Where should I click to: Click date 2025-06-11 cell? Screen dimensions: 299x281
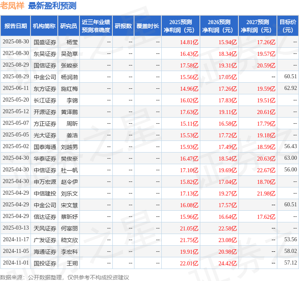[16, 88]
